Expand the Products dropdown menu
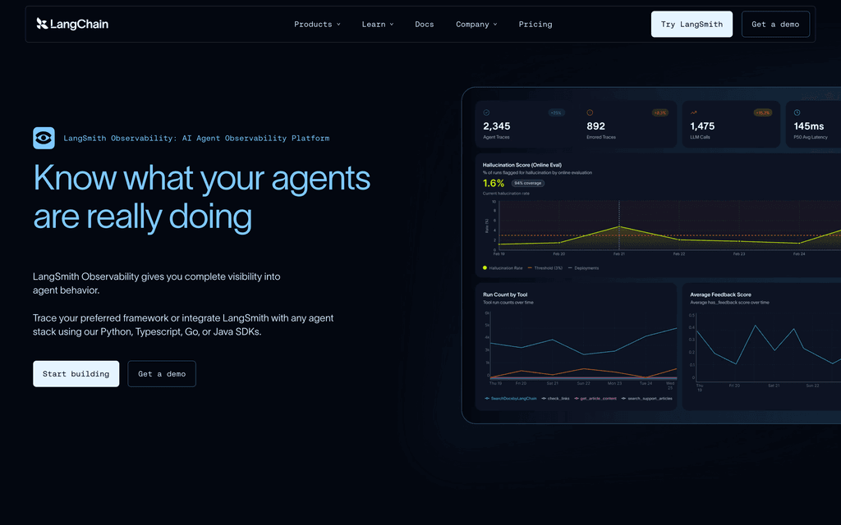This screenshot has width=841, height=525. click(x=317, y=24)
